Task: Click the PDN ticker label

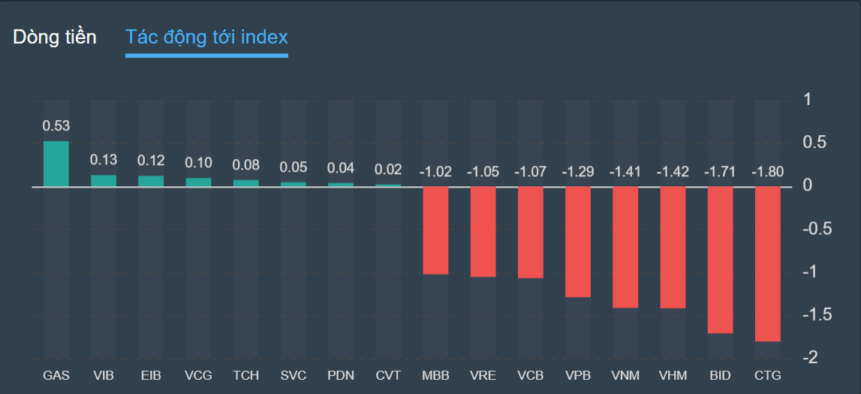Action: tap(341, 375)
